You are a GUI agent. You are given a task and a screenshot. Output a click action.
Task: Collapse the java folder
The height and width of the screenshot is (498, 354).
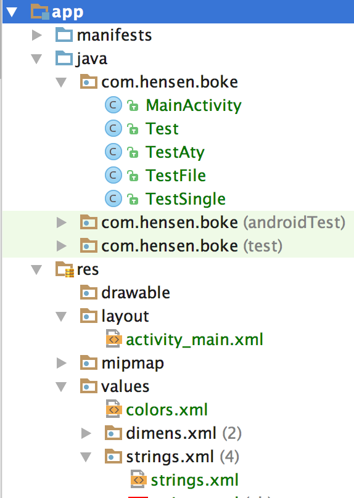(x=36, y=59)
